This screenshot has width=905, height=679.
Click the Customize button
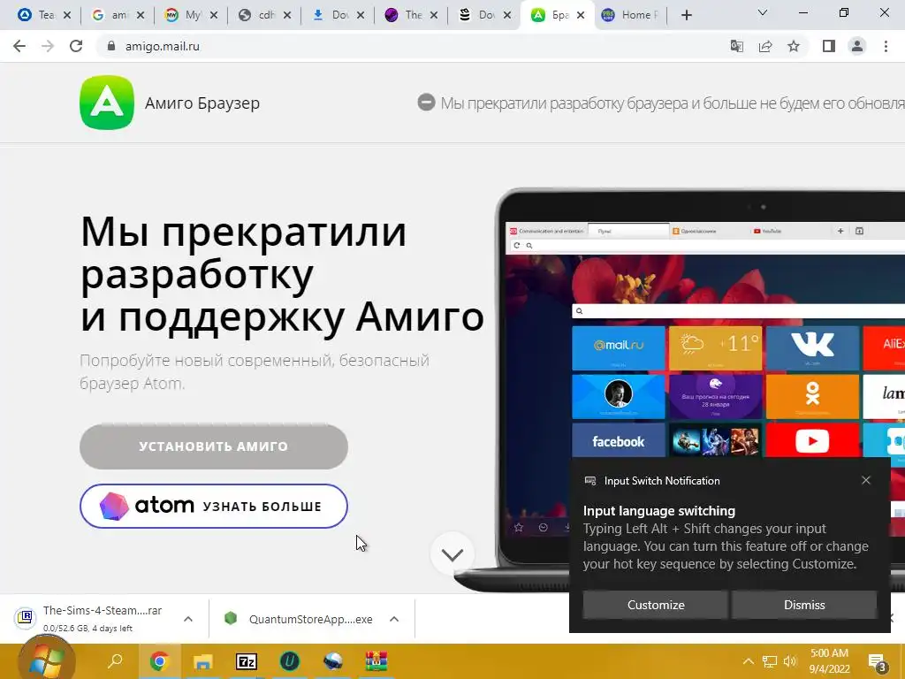tap(656, 605)
